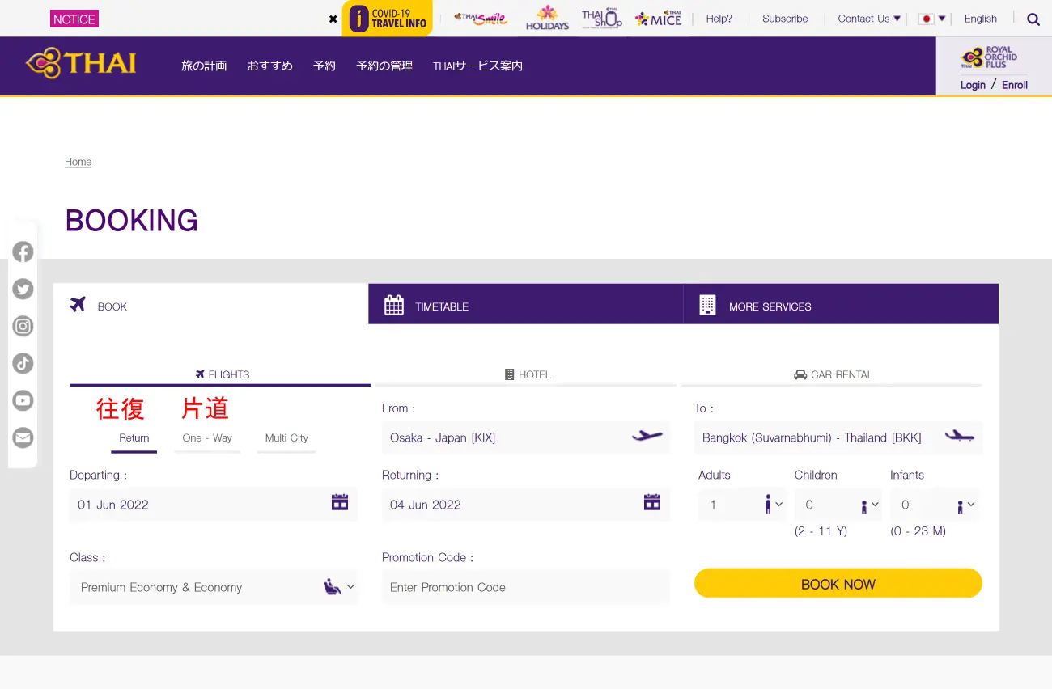Image resolution: width=1052 pixels, height=689 pixels.
Task: Open the THAI Shop logo
Action: point(602,18)
